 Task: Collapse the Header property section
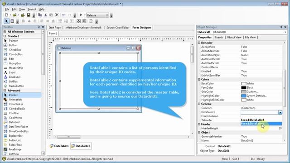(199, 124)
